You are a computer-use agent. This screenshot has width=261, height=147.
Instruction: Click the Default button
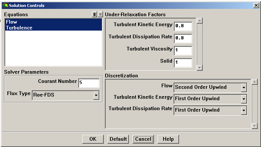pyautogui.click(x=118, y=139)
